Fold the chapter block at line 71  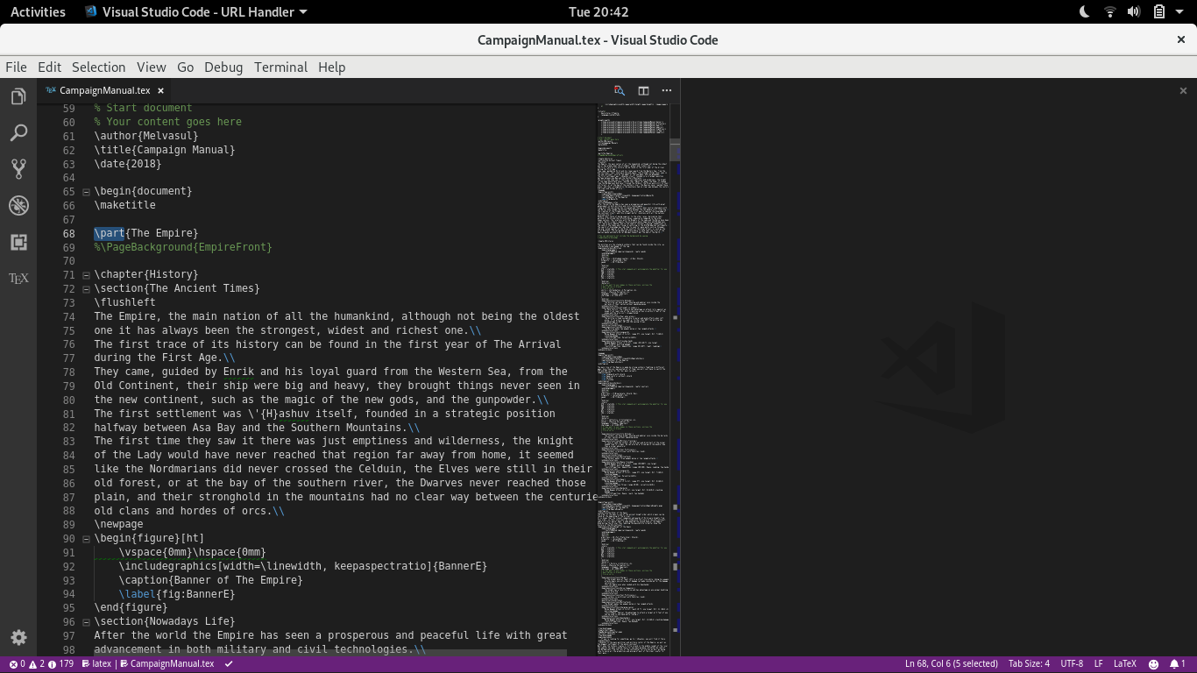[85, 274]
